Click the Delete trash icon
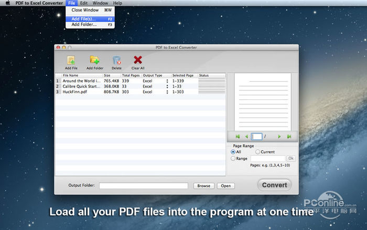This screenshot has height=230, width=367. (x=116, y=60)
